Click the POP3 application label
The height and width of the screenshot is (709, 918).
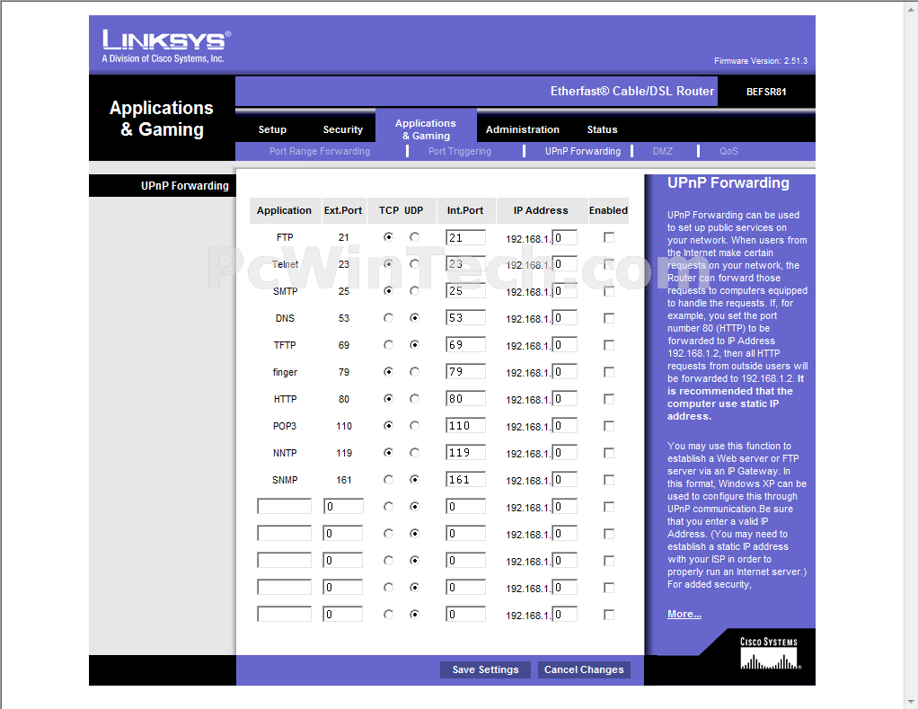pyautogui.click(x=285, y=426)
